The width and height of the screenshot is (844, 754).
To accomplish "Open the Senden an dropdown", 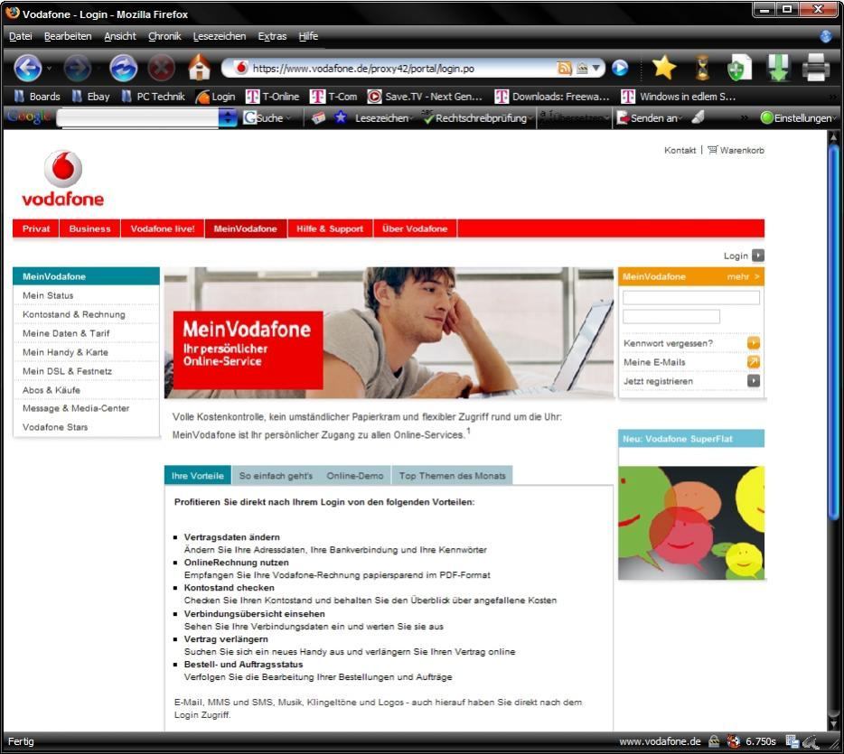I will click(681, 118).
